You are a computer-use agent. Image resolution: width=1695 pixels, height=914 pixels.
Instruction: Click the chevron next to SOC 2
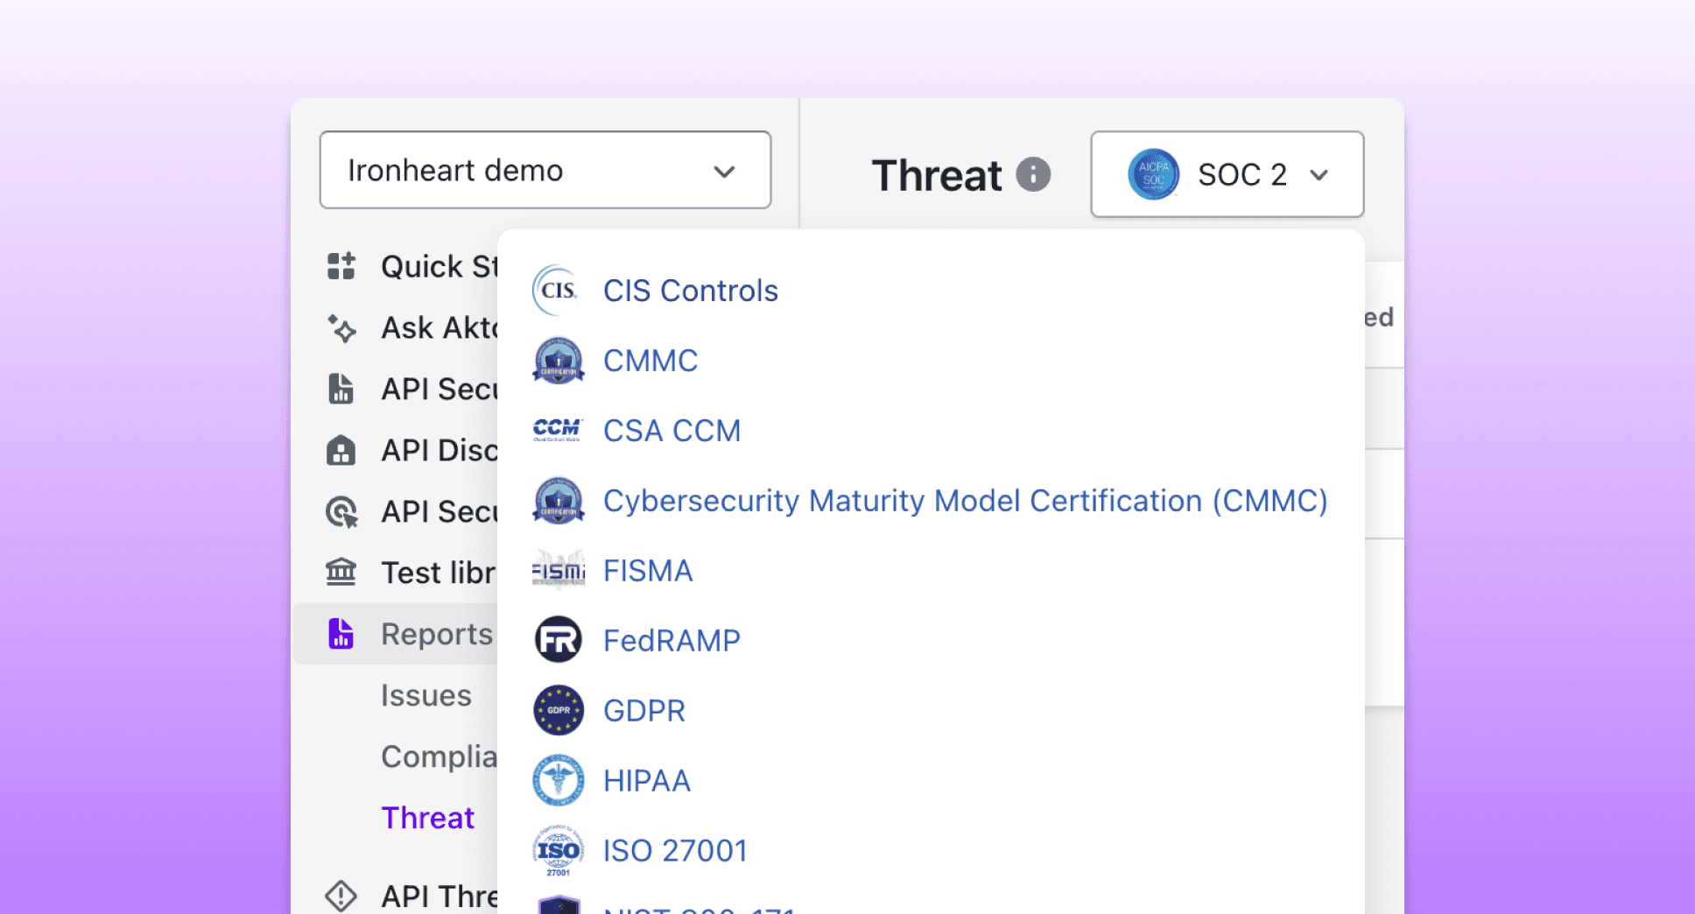(1319, 175)
